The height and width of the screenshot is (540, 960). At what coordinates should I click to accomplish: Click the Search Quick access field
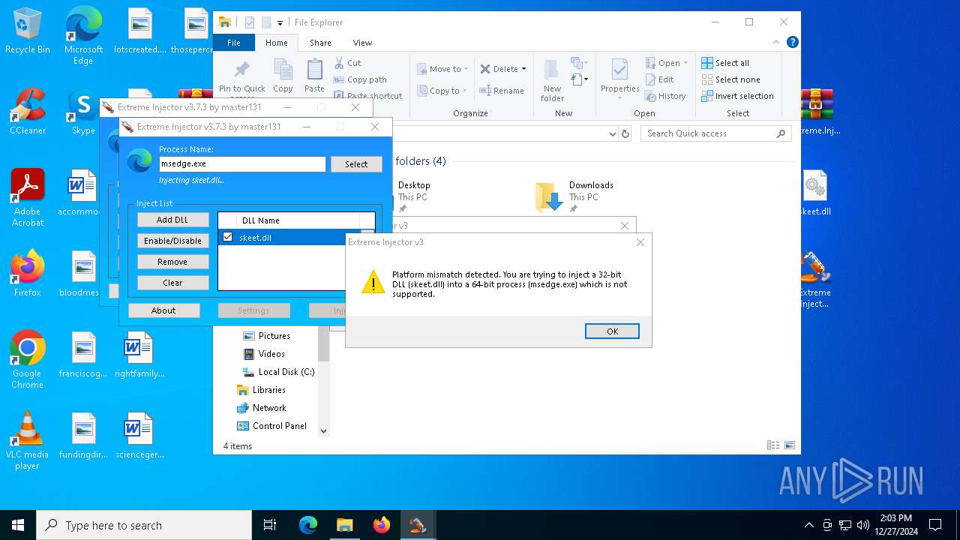[x=716, y=133]
